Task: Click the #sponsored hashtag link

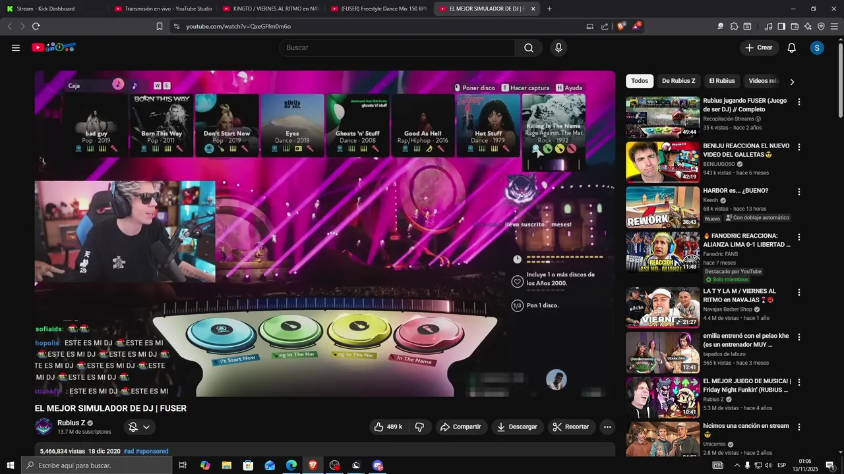Action: [152, 452]
